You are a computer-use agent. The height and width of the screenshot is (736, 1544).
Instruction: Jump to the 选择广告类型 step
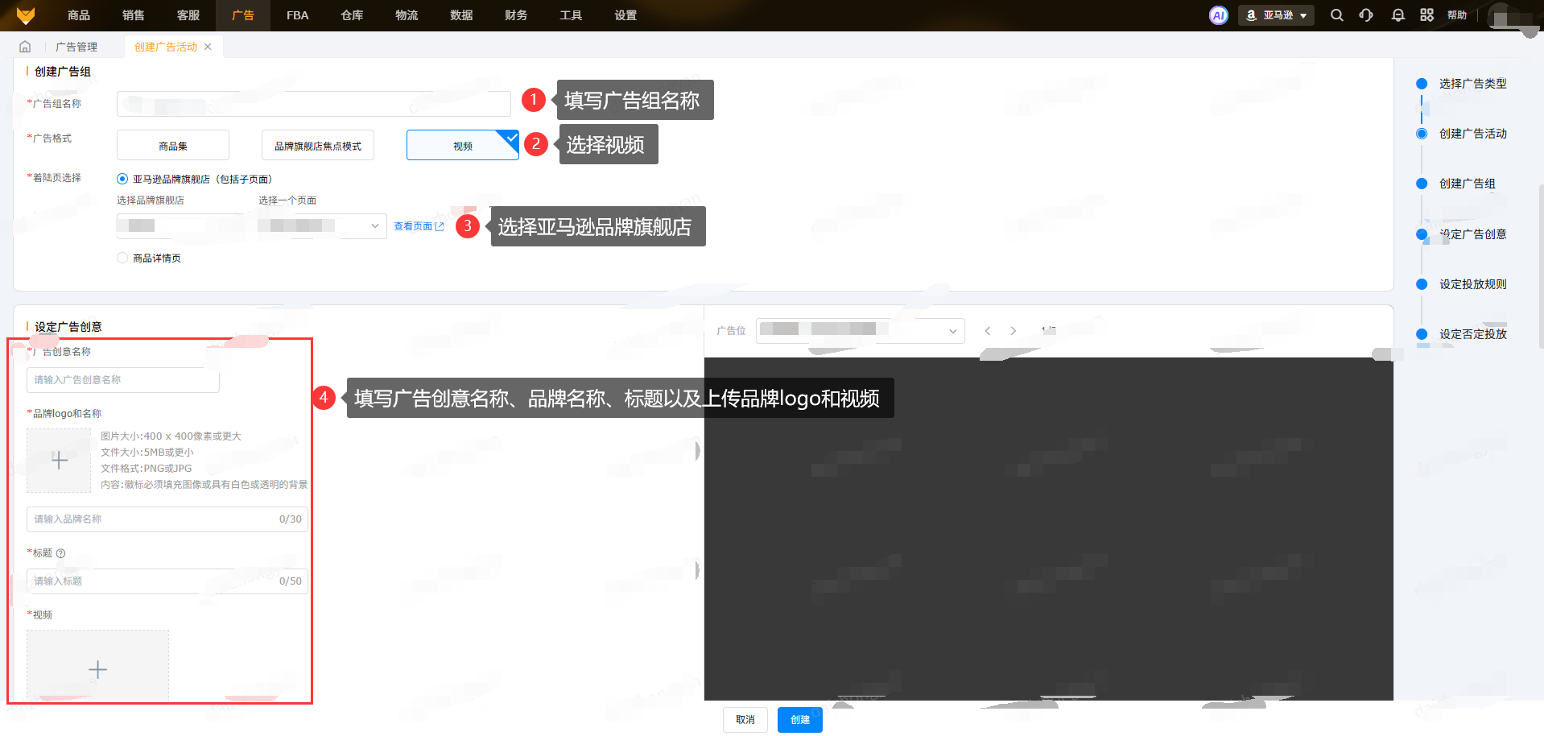coord(1472,84)
